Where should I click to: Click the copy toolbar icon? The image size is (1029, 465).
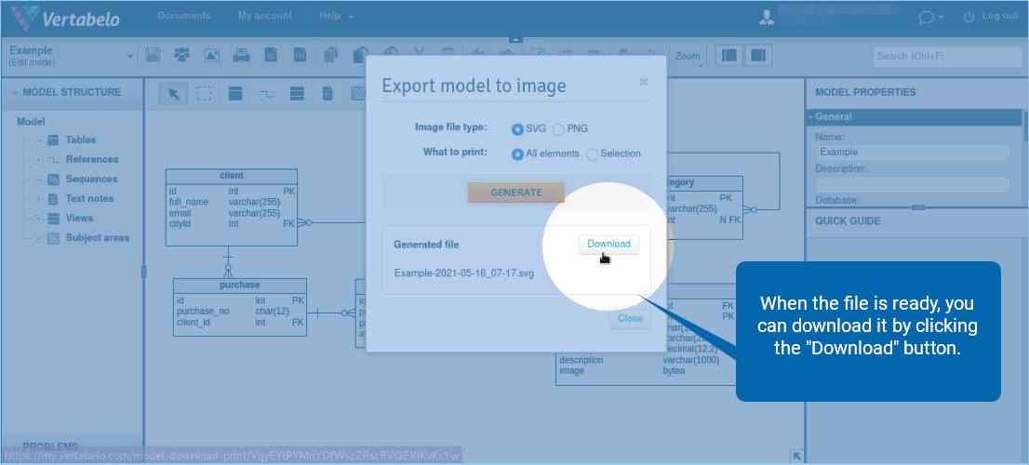pyautogui.click(x=332, y=55)
